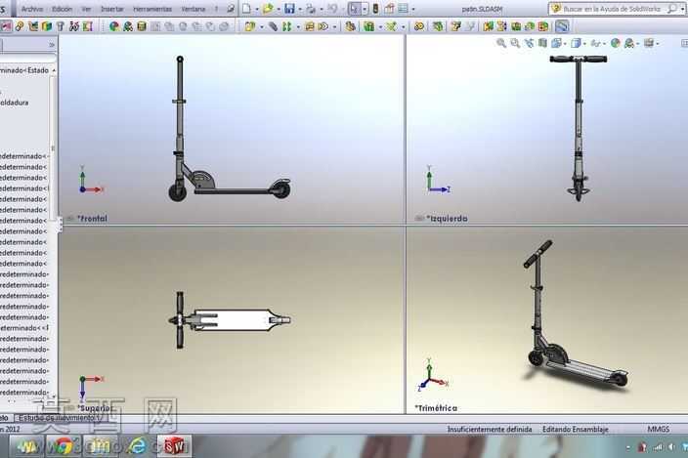The image size is (688, 458).
Task: Click the New document icon
Action: tap(246, 9)
